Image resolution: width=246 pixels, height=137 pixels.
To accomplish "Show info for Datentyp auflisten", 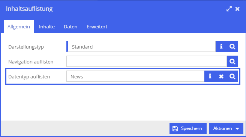I will point(210,76).
